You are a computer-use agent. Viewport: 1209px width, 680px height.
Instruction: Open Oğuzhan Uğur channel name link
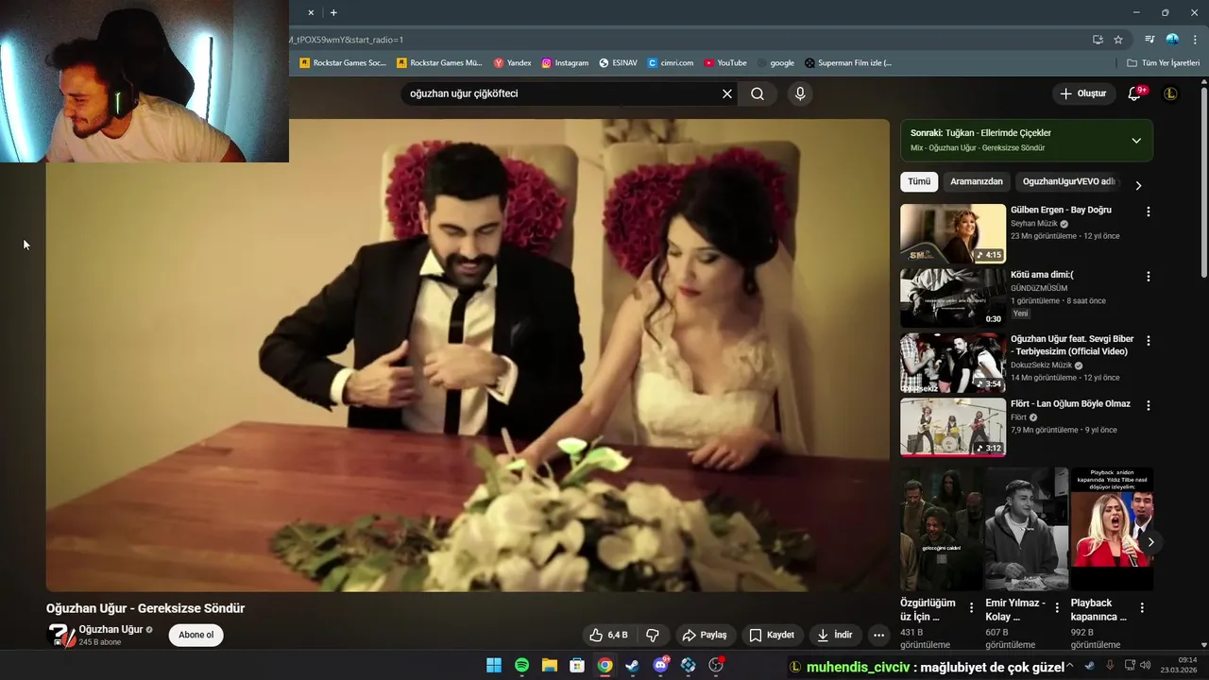click(111, 629)
